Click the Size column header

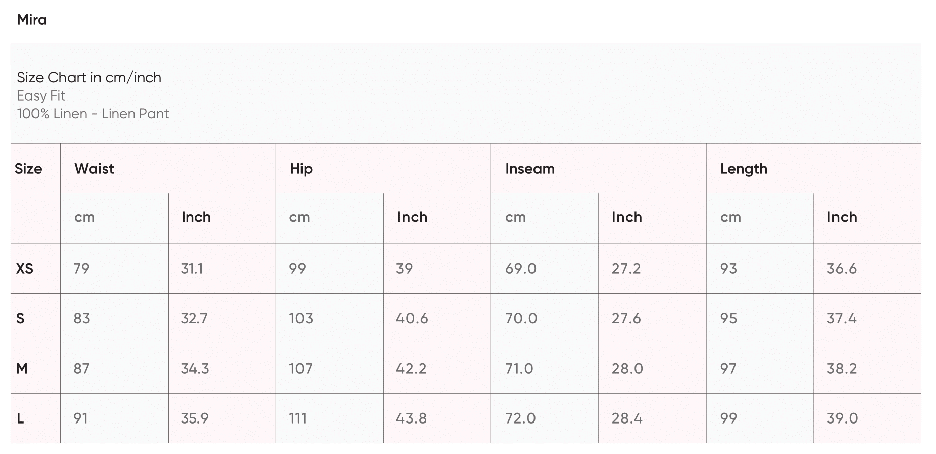(28, 169)
